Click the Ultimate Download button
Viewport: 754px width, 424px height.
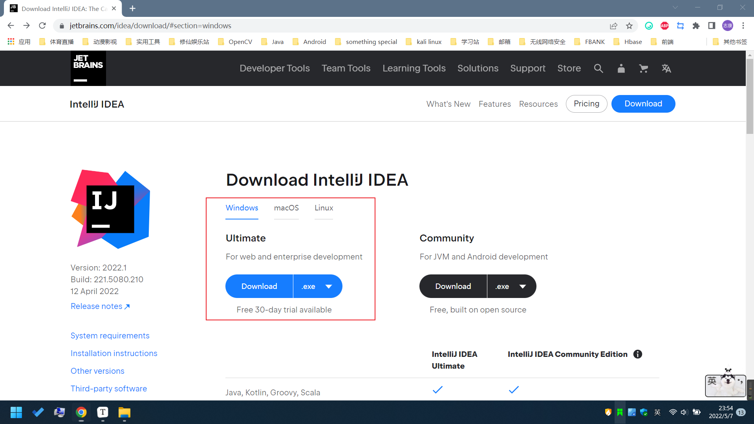coord(259,286)
